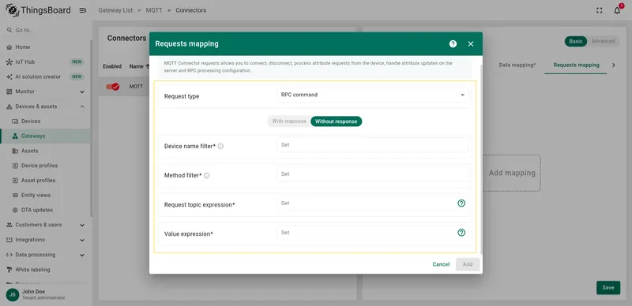Toggle fullscreen mode icon
Viewport: 632px width, 306px height.
point(600,10)
